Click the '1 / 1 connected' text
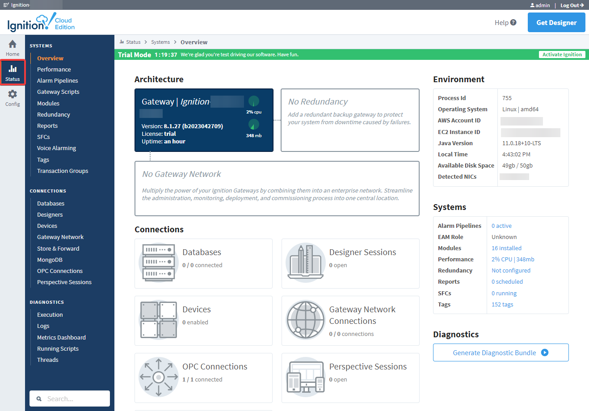This screenshot has height=411, width=589. coord(202,379)
